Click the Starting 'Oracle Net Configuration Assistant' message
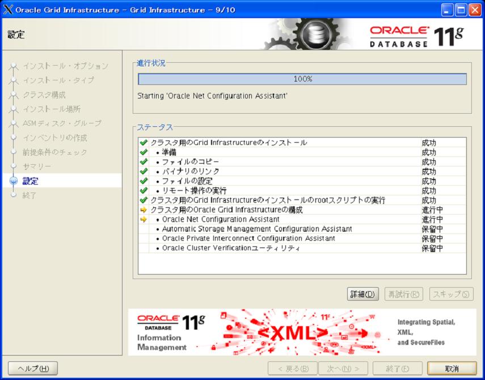485x380 pixels. pos(212,96)
